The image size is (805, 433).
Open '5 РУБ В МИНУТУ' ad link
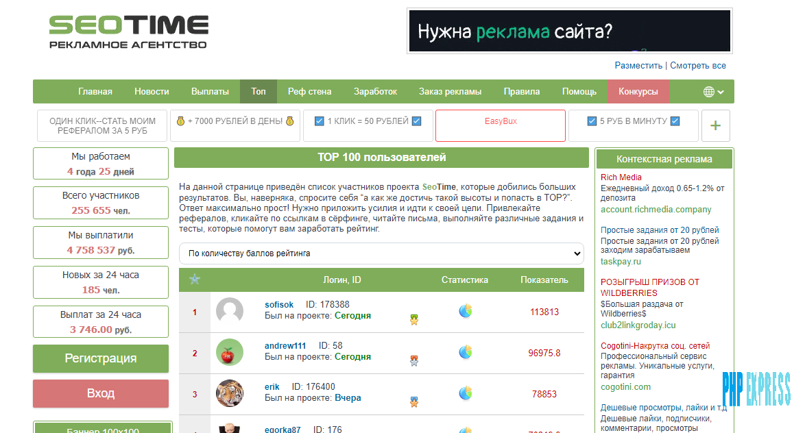(x=634, y=125)
